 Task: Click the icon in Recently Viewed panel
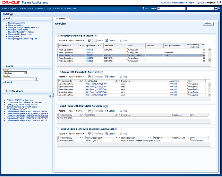pos(50,96)
